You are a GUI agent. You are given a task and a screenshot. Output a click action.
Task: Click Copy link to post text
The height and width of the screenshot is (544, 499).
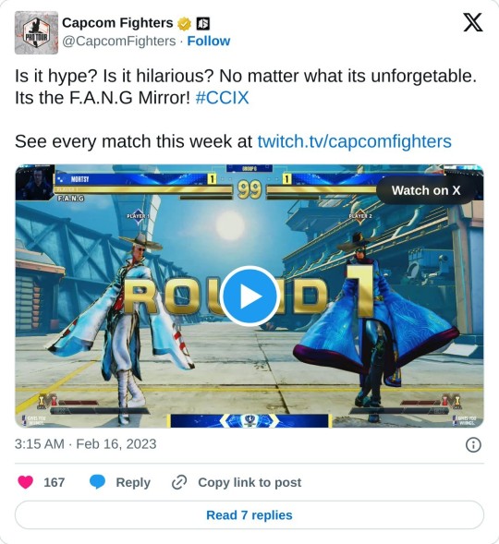click(x=249, y=482)
